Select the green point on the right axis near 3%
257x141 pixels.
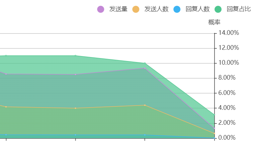click(x=214, y=115)
